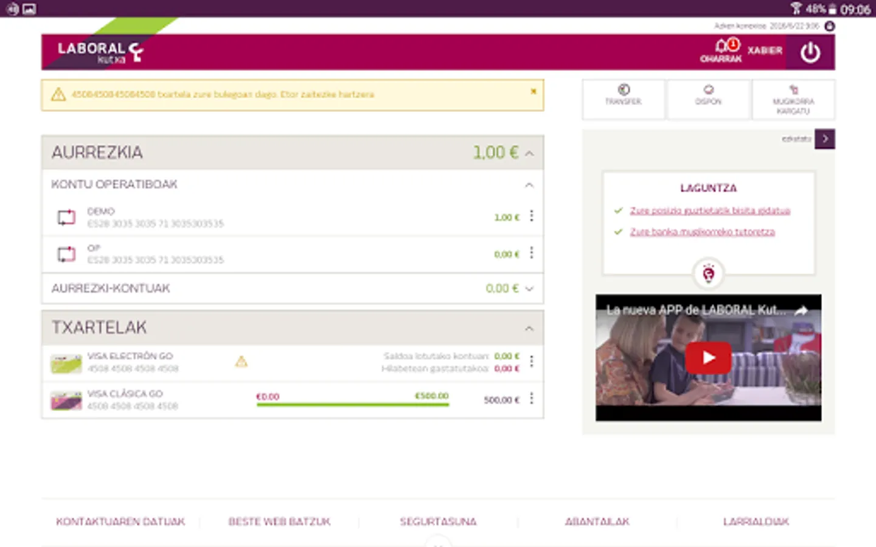
Task: Tap the power logout icon
Action: [810, 52]
